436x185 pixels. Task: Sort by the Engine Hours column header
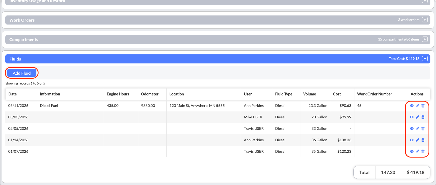(118, 94)
